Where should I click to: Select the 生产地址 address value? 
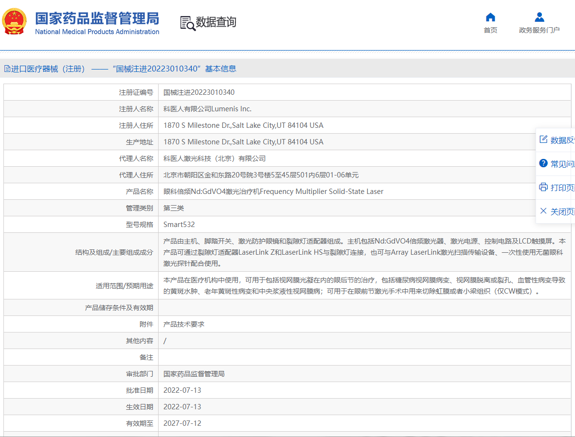(243, 142)
